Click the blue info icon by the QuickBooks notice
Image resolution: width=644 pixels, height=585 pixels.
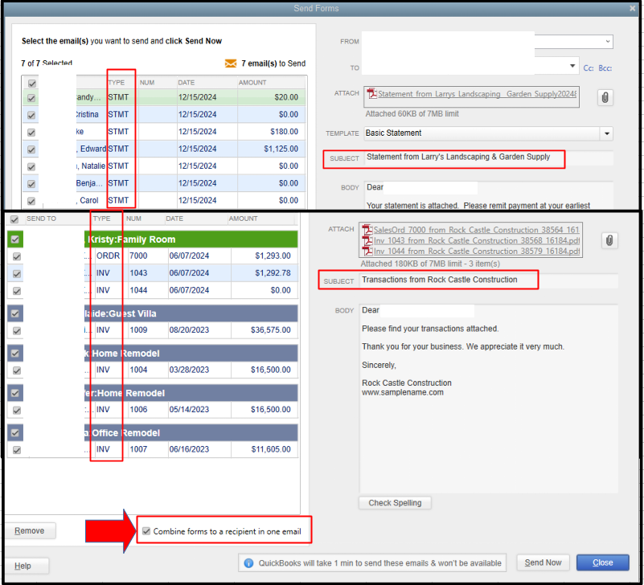pyautogui.click(x=248, y=562)
